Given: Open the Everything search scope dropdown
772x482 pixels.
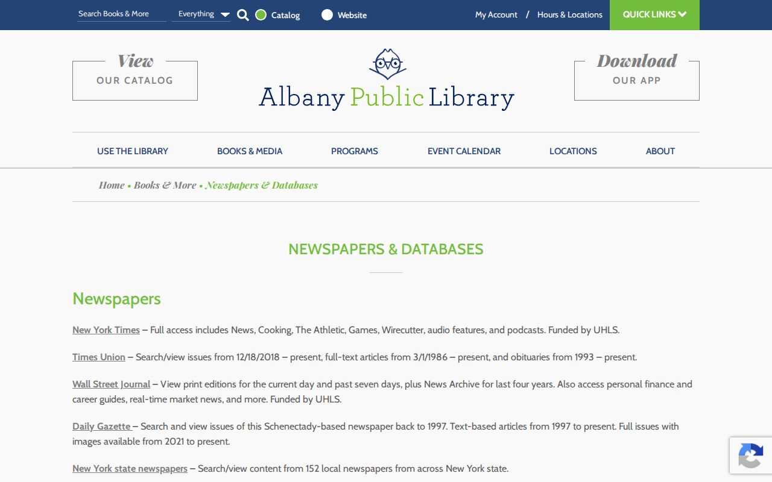Looking at the screenshot, I should (201, 14).
